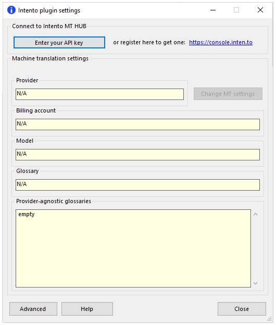The image size is (276, 325).
Task: Click the Machine translation settings group label
Action: [50, 58]
